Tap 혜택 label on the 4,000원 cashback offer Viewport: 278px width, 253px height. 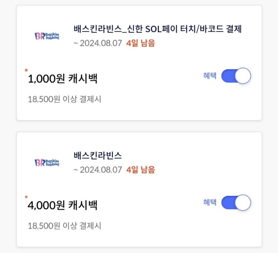point(210,203)
